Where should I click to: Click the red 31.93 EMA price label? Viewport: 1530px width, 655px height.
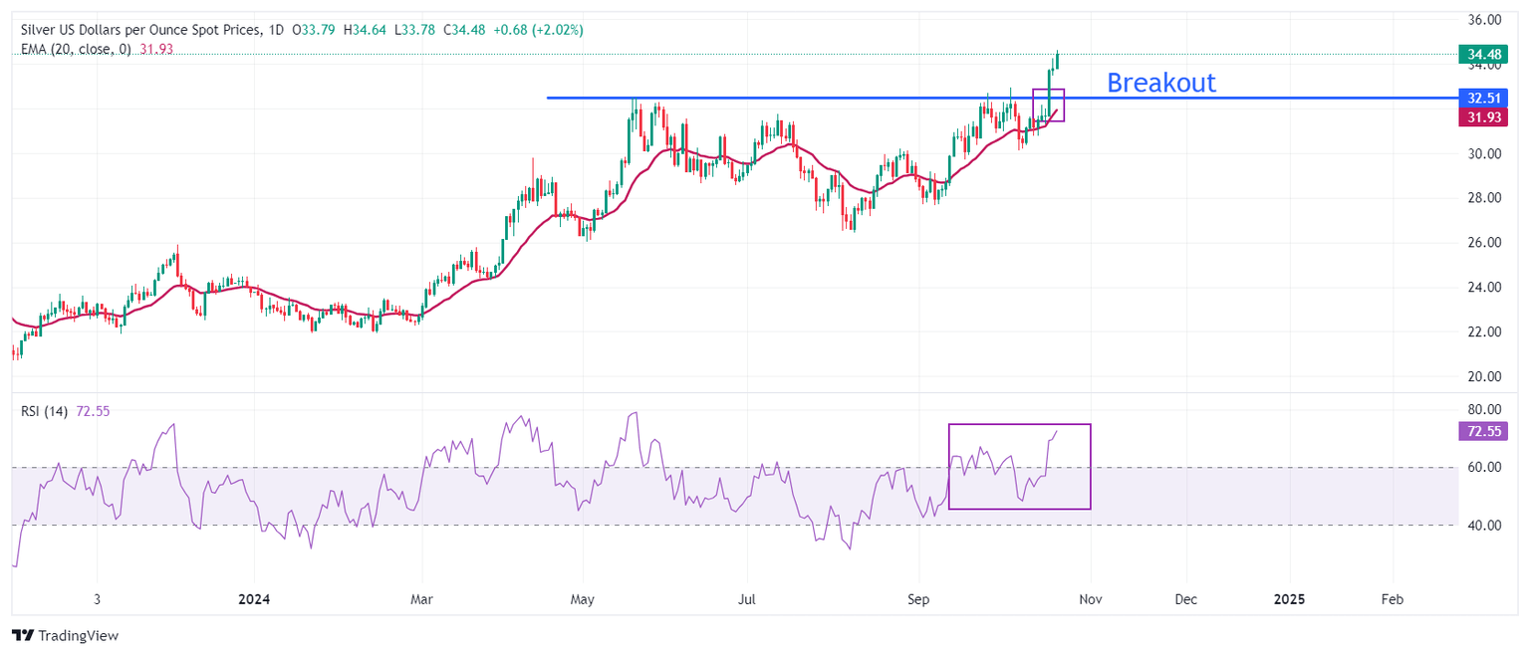[x=1482, y=117]
